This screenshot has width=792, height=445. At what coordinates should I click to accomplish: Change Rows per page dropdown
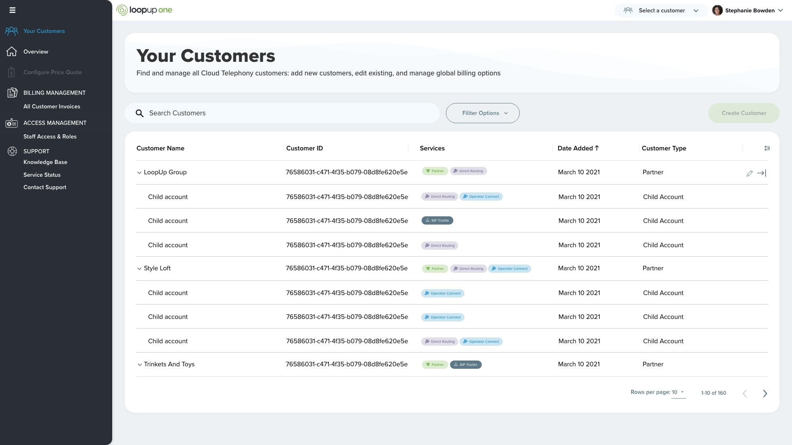point(678,392)
